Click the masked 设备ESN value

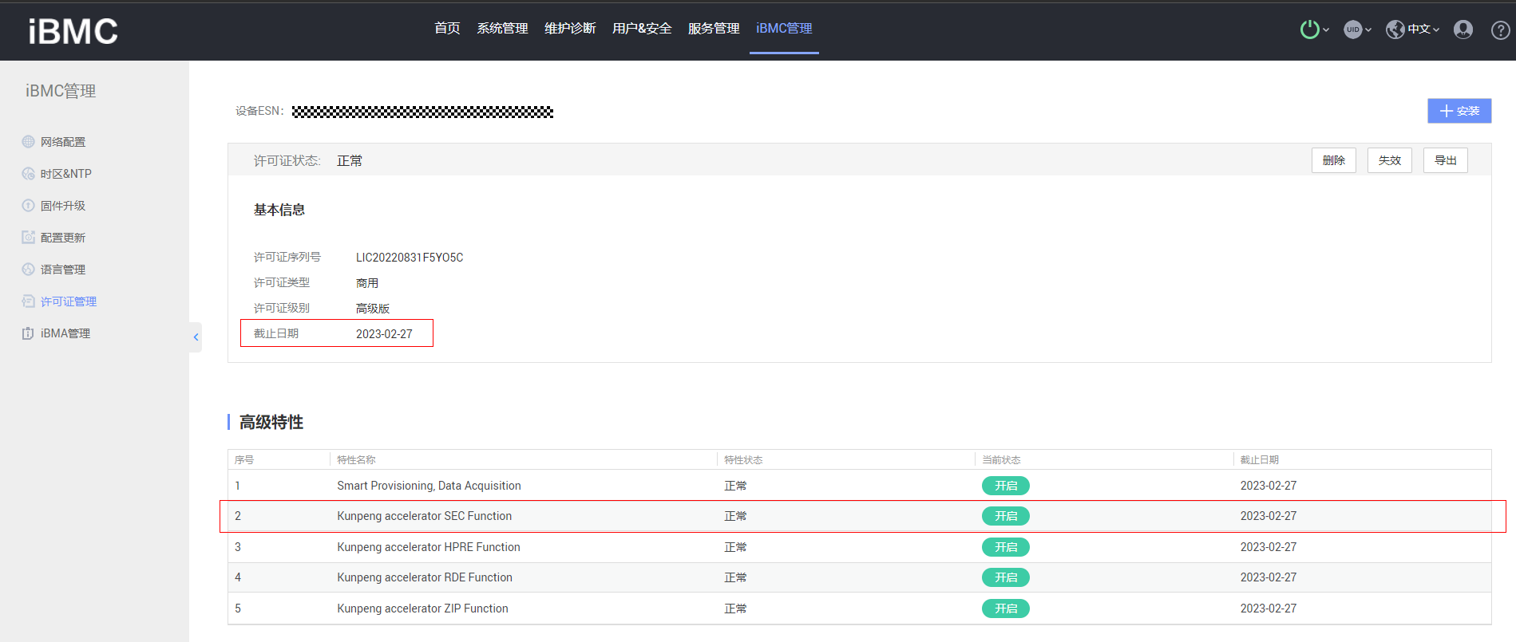click(423, 112)
